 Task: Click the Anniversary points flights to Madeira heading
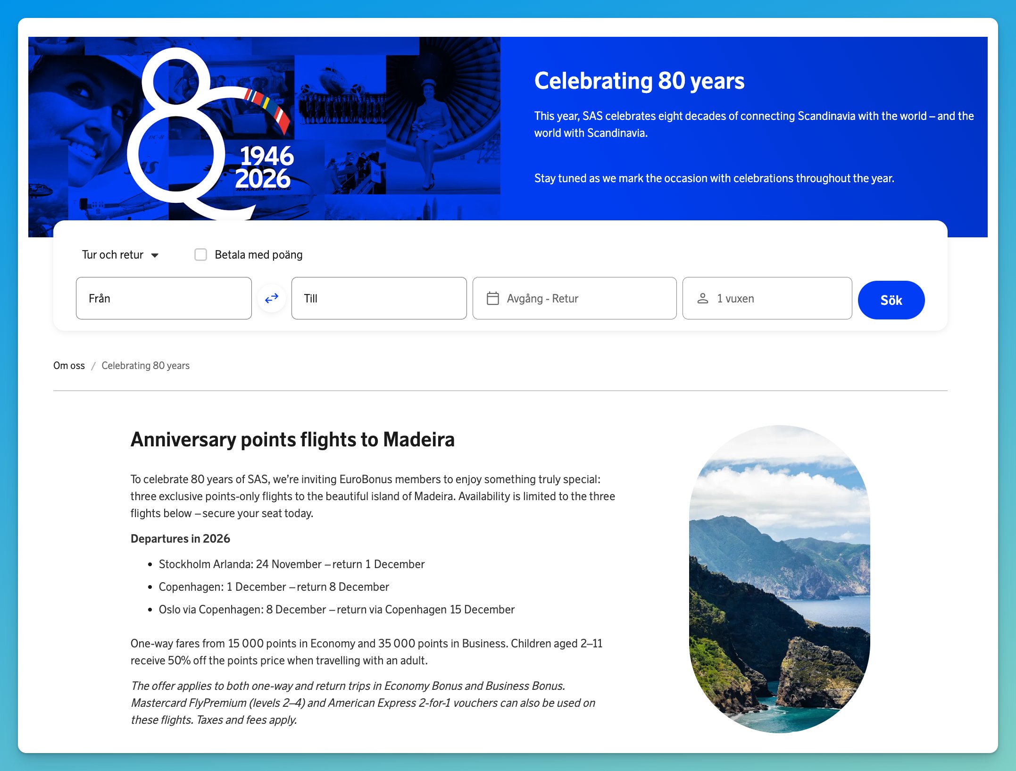tap(292, 439)
